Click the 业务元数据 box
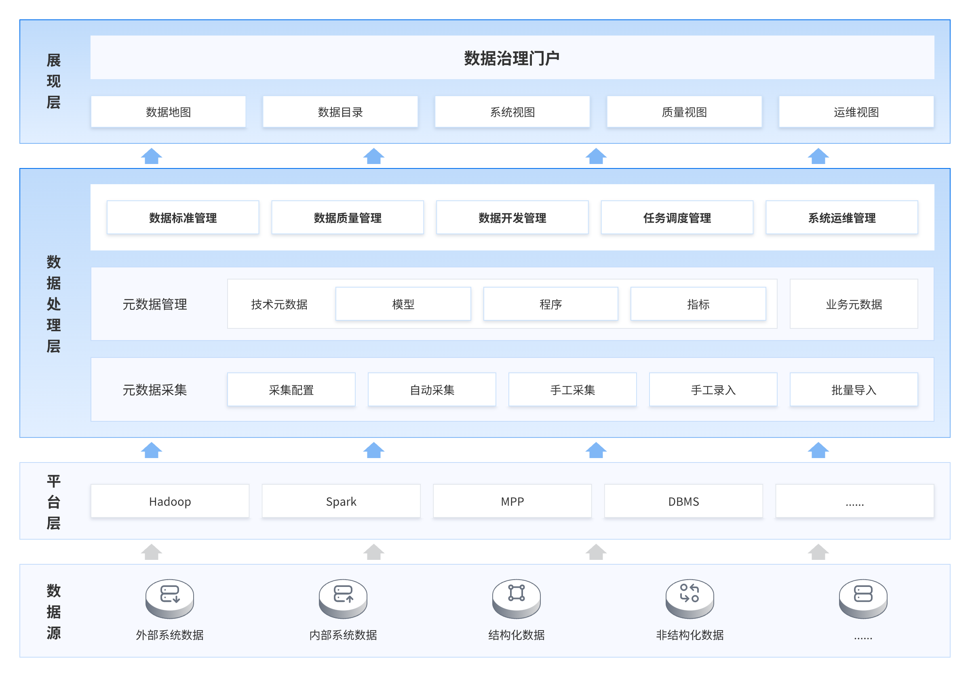 pyautogui.click(x=853, y=304)
